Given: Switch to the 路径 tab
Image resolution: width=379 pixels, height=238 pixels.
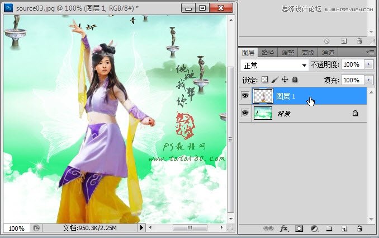Looking at the screenshot, I should (x=268, y=52).
